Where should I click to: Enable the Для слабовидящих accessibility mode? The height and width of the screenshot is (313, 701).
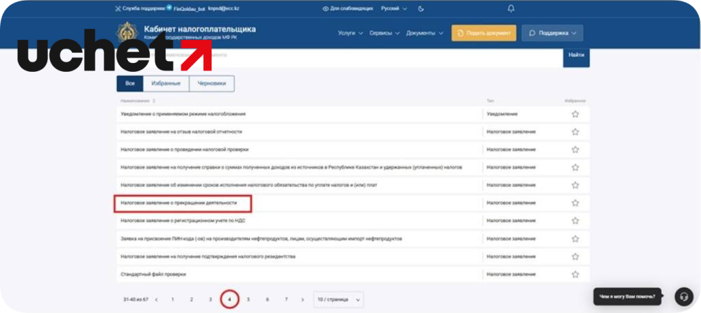pyautogui.click(x=348, y=8)
